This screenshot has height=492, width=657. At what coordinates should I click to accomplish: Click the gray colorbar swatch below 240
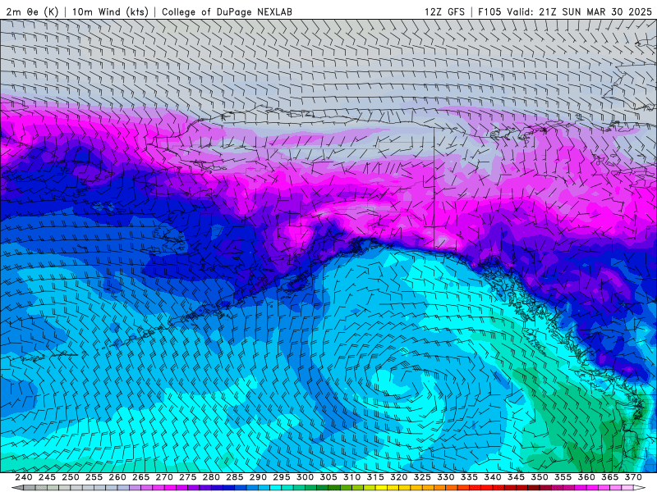point(30,488)
